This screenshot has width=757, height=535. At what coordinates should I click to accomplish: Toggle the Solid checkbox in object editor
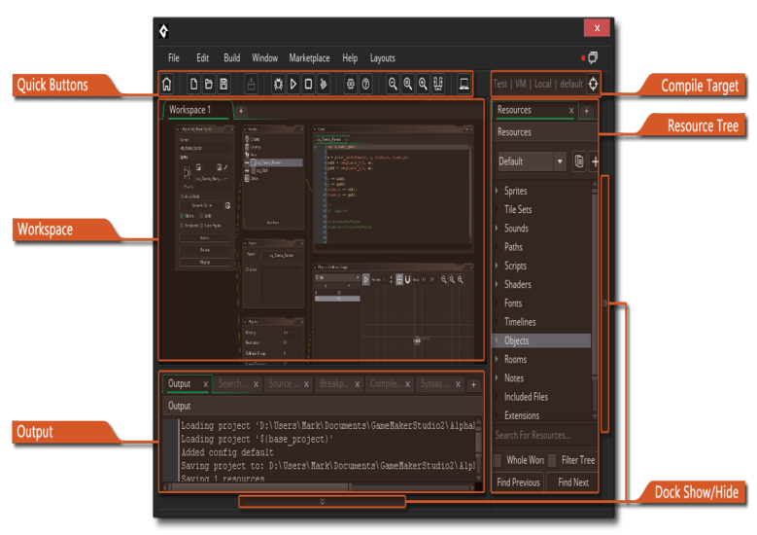[x=201, y=216]
